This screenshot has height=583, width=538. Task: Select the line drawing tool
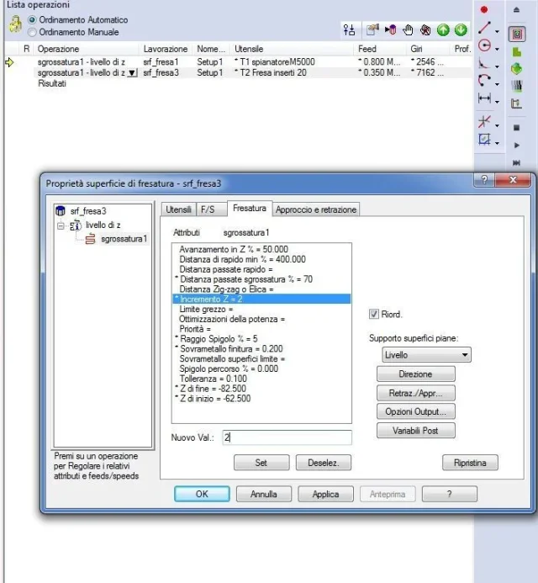point(484,29)
